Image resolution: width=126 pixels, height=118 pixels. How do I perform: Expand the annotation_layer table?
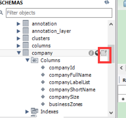(18, 31)
